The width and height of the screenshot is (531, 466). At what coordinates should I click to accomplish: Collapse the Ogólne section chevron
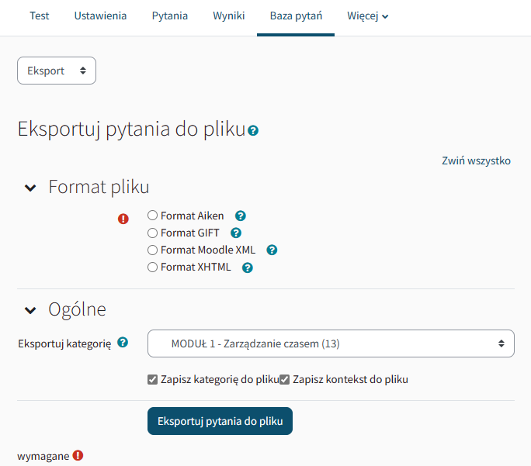tap(30, 310)
